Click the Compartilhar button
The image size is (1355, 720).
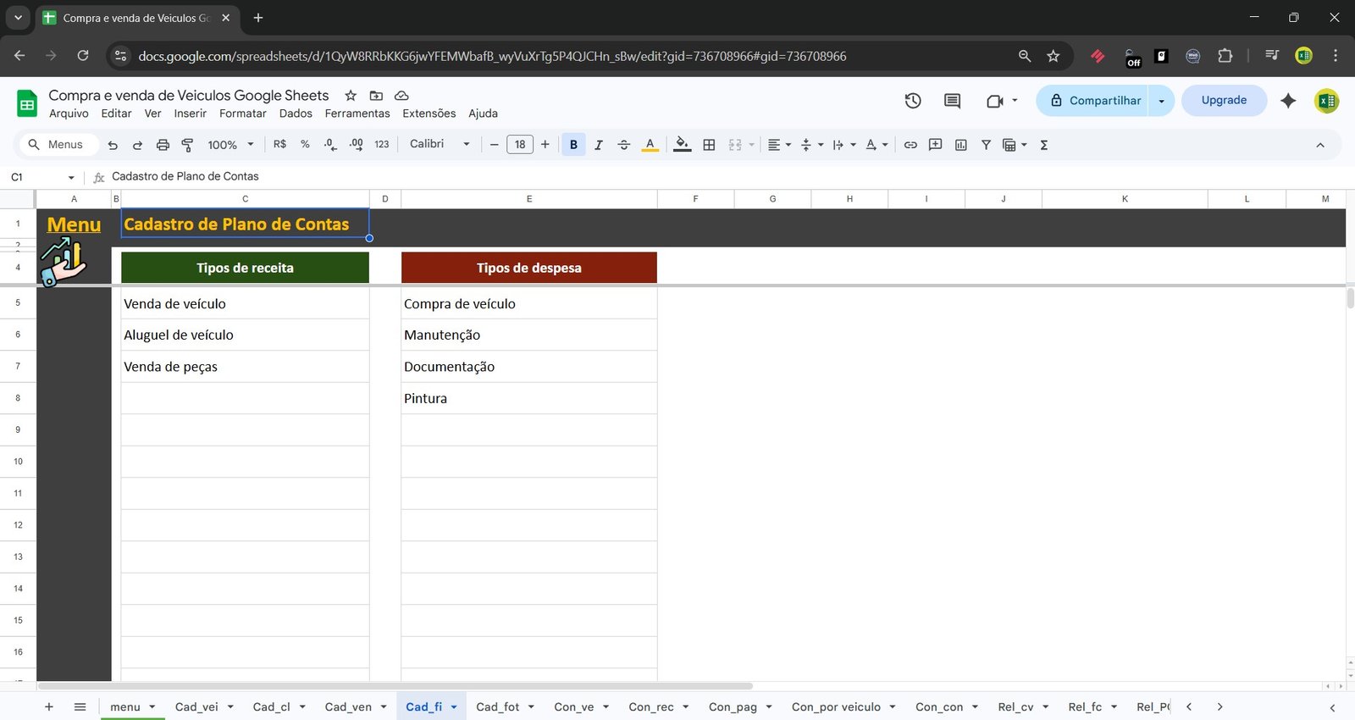(x=1094, y=101)
